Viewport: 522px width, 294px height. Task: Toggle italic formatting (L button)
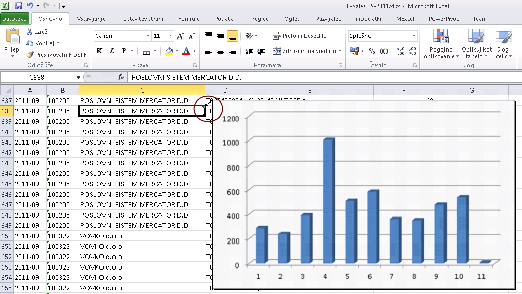click(112, 51)
